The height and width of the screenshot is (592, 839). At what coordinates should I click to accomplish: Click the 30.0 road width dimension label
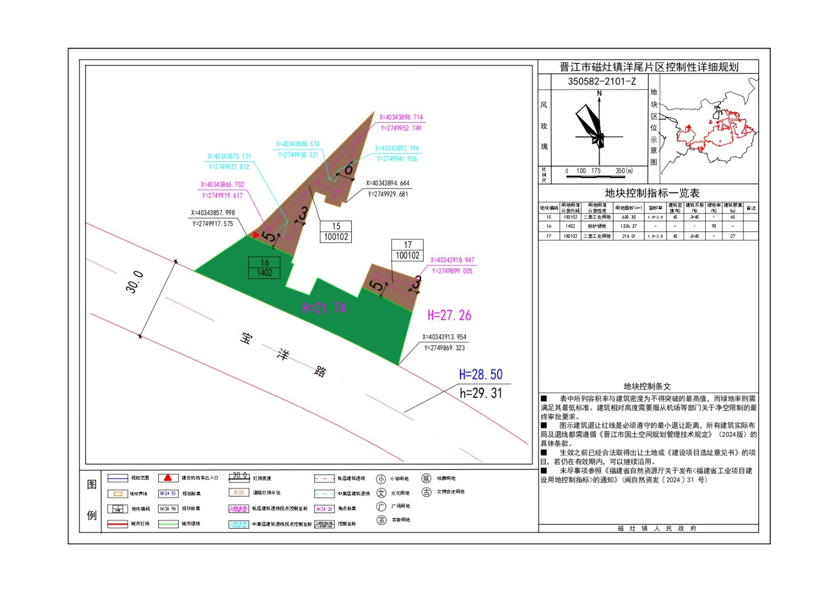coord(134,282)
